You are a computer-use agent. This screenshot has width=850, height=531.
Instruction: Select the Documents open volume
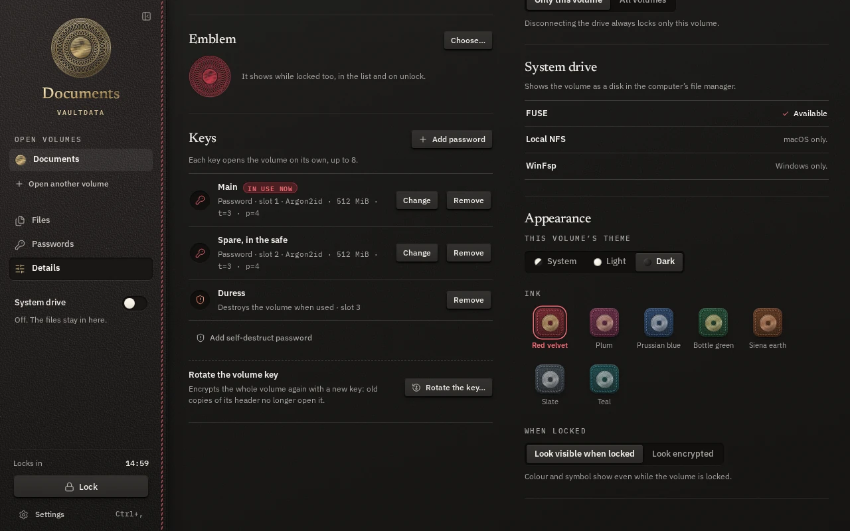tap(81, 159)
